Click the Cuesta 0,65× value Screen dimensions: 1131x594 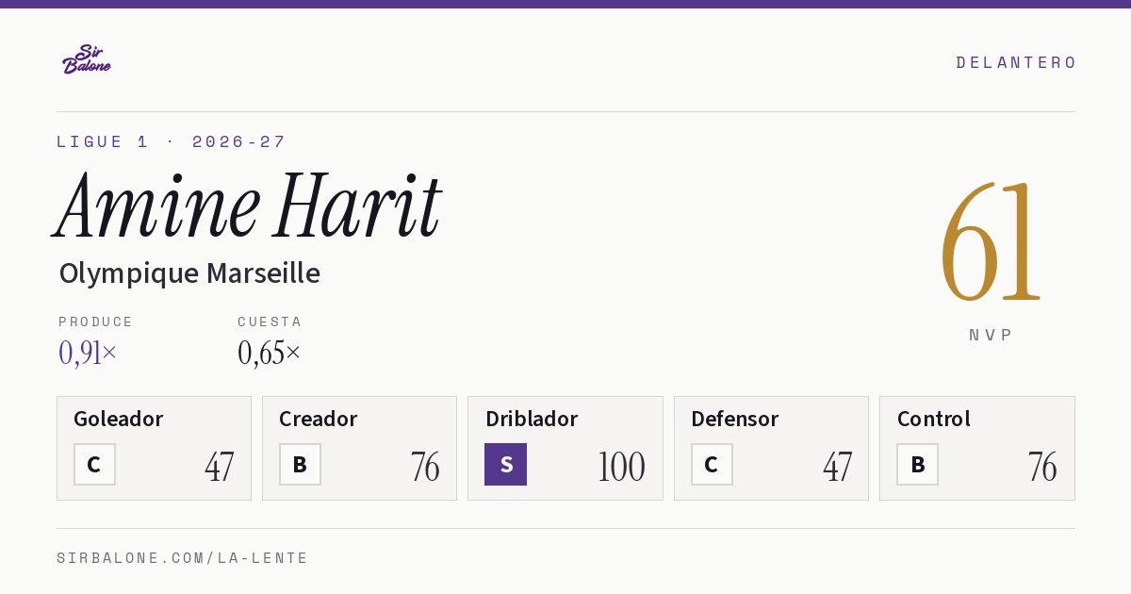(x=270, y=353)
